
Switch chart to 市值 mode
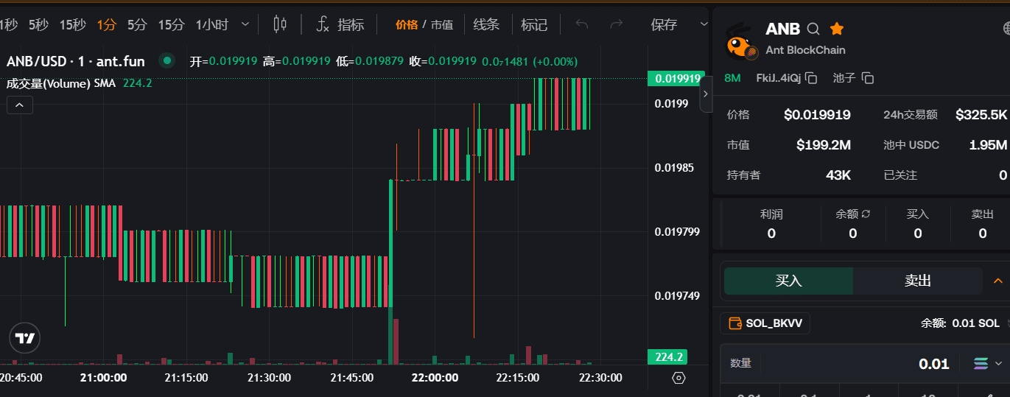tap(442, 24)
